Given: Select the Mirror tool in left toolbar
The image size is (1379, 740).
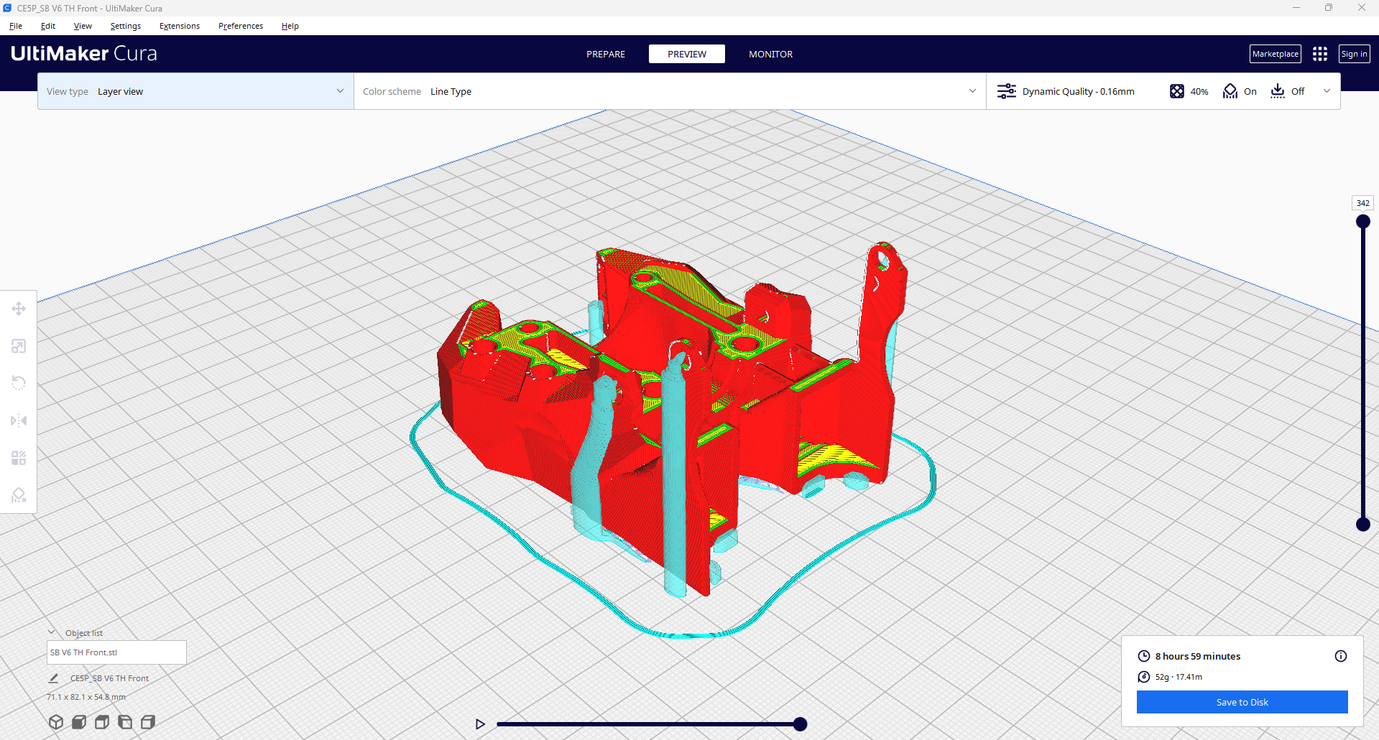Looking at the screenshot, I should click(x=19, y=421).
